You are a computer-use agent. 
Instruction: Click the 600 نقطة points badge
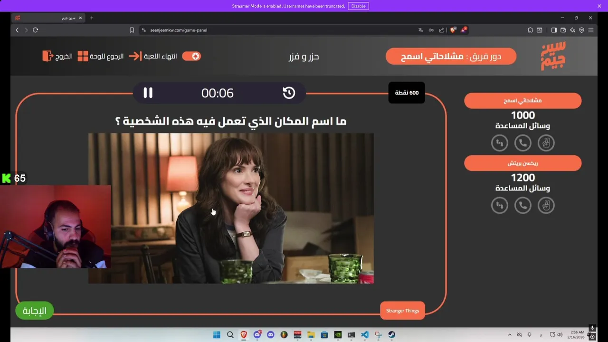407,93
